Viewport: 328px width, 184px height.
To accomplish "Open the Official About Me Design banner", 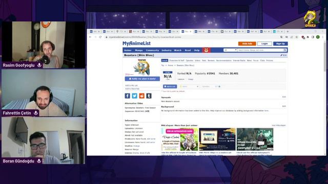I will click(x=255, y=140).
